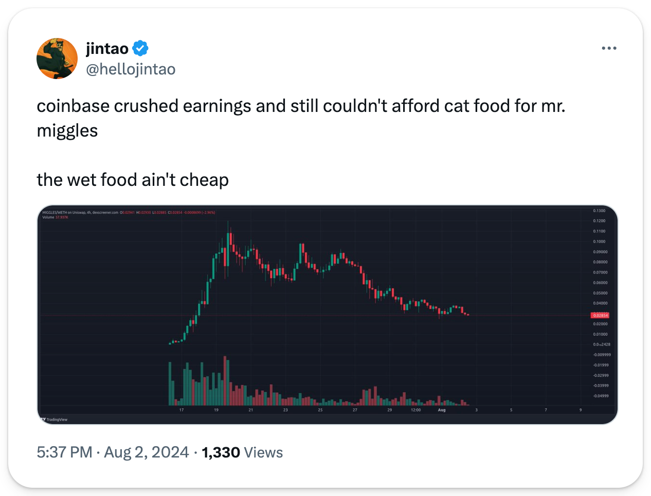Screen dimensions: 651x496
Task: Click the 19 date axis label
Action: coord(216,410)
